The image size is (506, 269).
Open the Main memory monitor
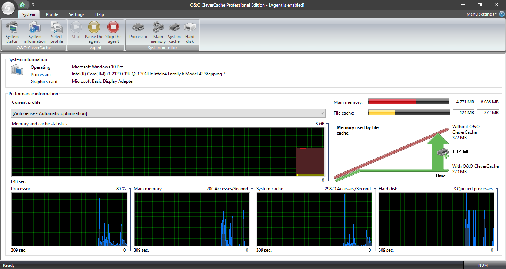coord(158,33)
